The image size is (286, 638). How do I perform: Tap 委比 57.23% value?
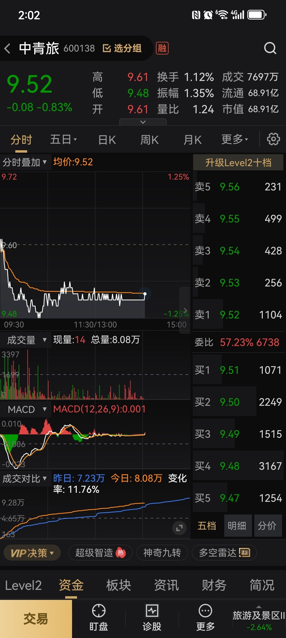(237, 342)
